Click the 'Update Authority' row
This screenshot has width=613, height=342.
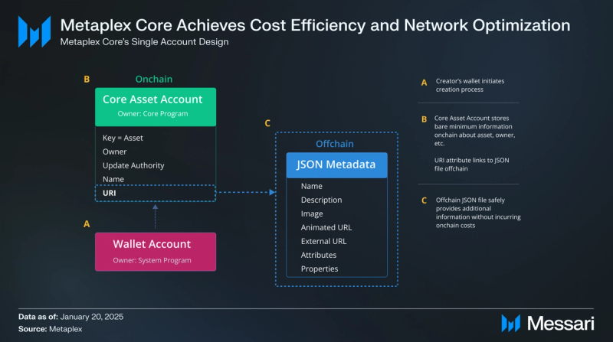point(133,165)
